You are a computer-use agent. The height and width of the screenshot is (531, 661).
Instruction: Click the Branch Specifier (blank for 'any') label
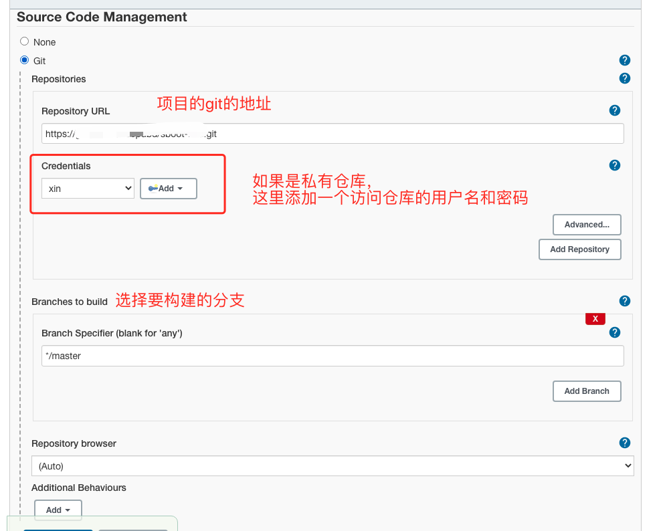coord(112,333)
